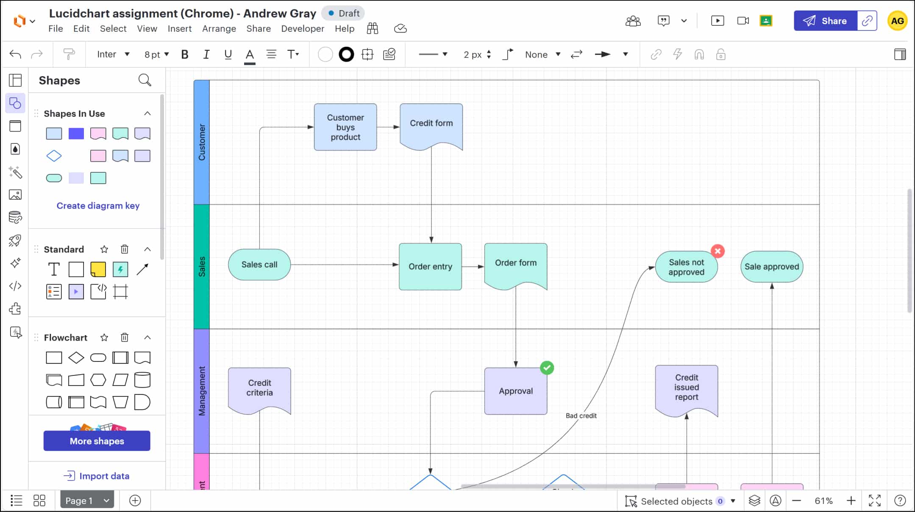This screenshot has height=512, width=915.
Task: Click the Create diagram key link
Action: [x=98, y=206]
